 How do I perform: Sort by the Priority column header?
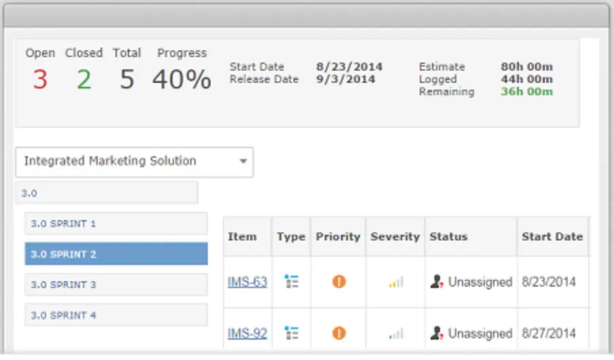[x=338, y=236]
